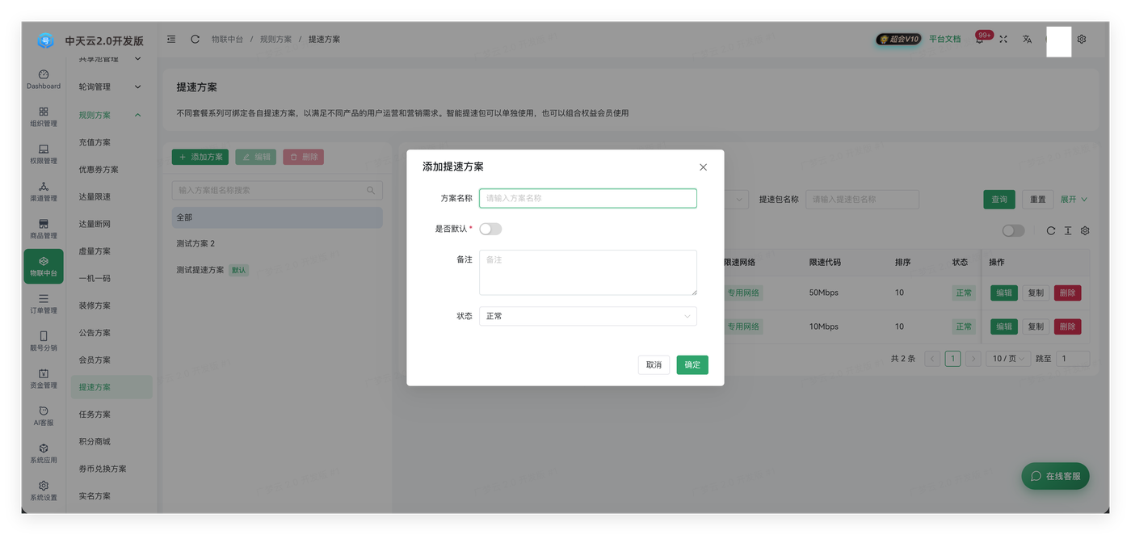Screen dimensions: 1131x535
Task: Click 确定 to confirm the dialog
Action: click(x=692, y=364)
